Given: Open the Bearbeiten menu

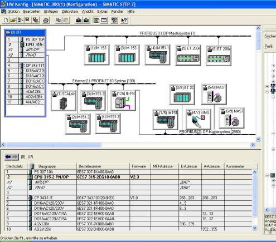Looking at the screenshot, I should tap(32, 12).
